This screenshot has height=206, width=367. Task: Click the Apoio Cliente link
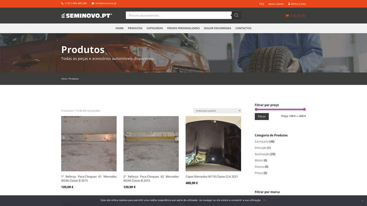[x=276, y=4]
